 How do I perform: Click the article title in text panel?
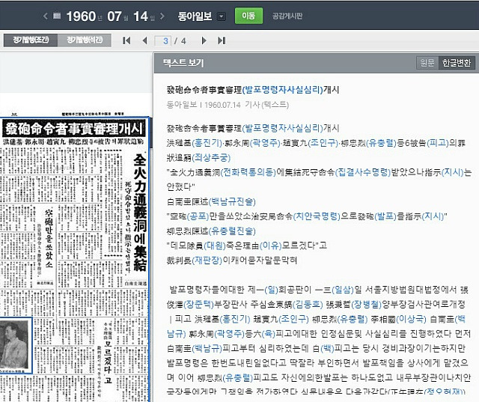pos(253,90)
